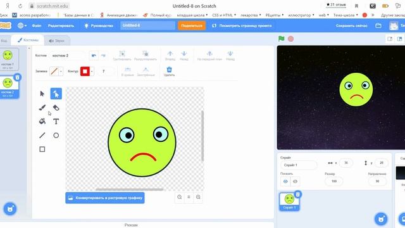Click the sprite name field
This screenshot has width=405, height=228.
click(299, 165)
